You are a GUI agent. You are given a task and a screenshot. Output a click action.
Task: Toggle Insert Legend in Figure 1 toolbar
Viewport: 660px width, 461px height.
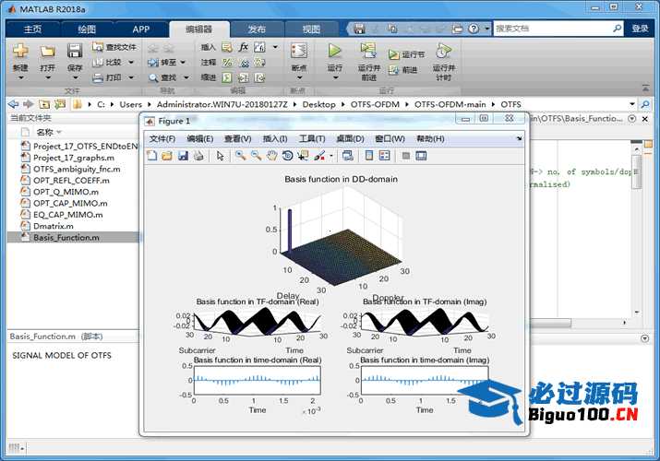385,156
